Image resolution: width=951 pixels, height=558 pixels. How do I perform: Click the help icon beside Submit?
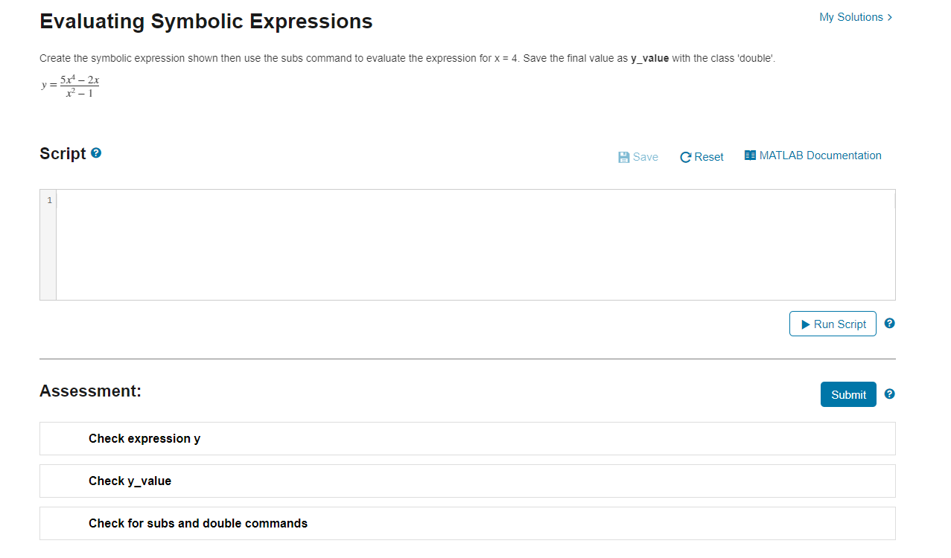coord(889,394)
